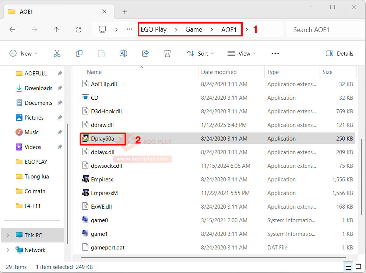Open Music in the sidebar
Image resolution: width=366 pixels, height=273 pixels.
coord(32,132)
